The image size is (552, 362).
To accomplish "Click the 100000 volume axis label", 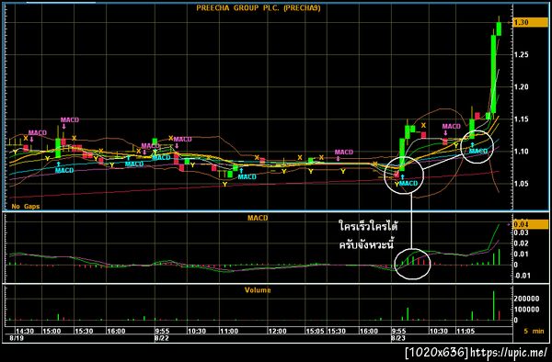I will click(x=526, y=310).
